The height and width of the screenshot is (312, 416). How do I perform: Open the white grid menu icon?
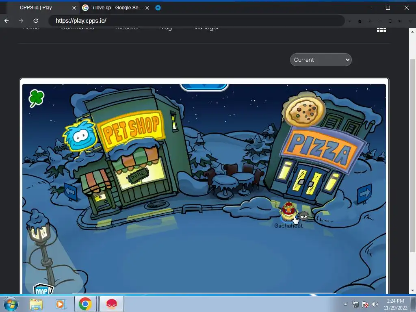click(381, 30)
